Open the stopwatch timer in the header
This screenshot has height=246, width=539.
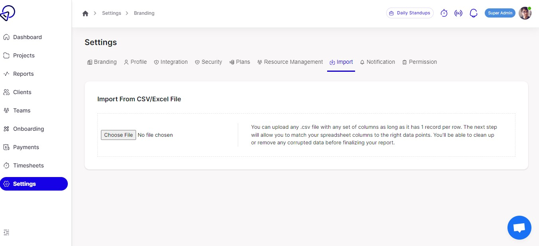click(x=444, y=13)
